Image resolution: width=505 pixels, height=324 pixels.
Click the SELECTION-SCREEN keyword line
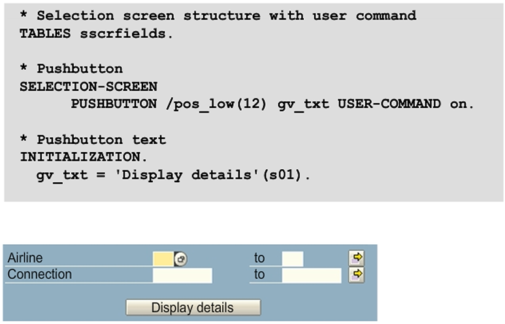[88, 86]
